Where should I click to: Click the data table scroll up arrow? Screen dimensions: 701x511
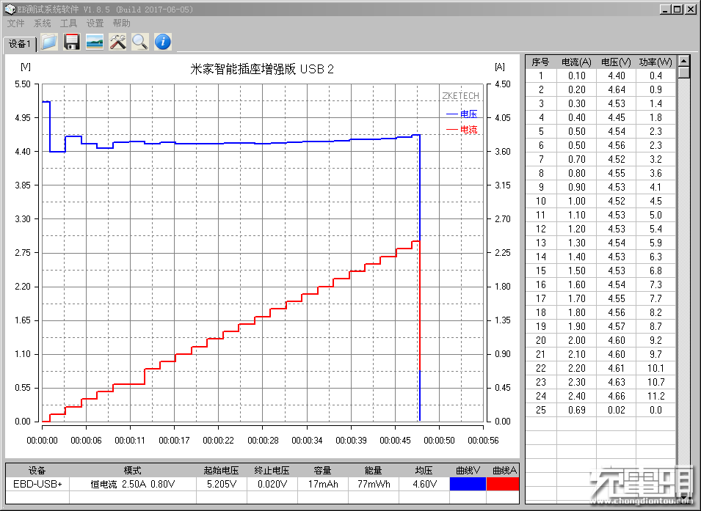pos(683,61)
